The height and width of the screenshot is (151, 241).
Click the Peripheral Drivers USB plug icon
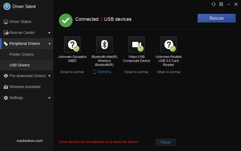coord(6,44)
